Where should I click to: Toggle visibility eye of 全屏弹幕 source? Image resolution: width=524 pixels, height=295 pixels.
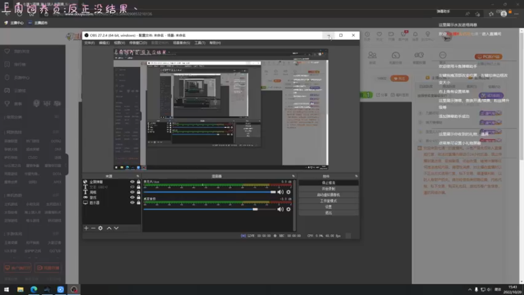pos(132,182)
